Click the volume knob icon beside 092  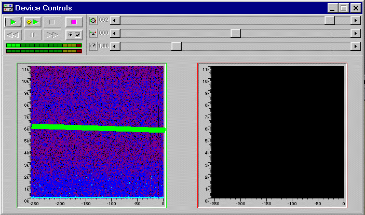93,20
